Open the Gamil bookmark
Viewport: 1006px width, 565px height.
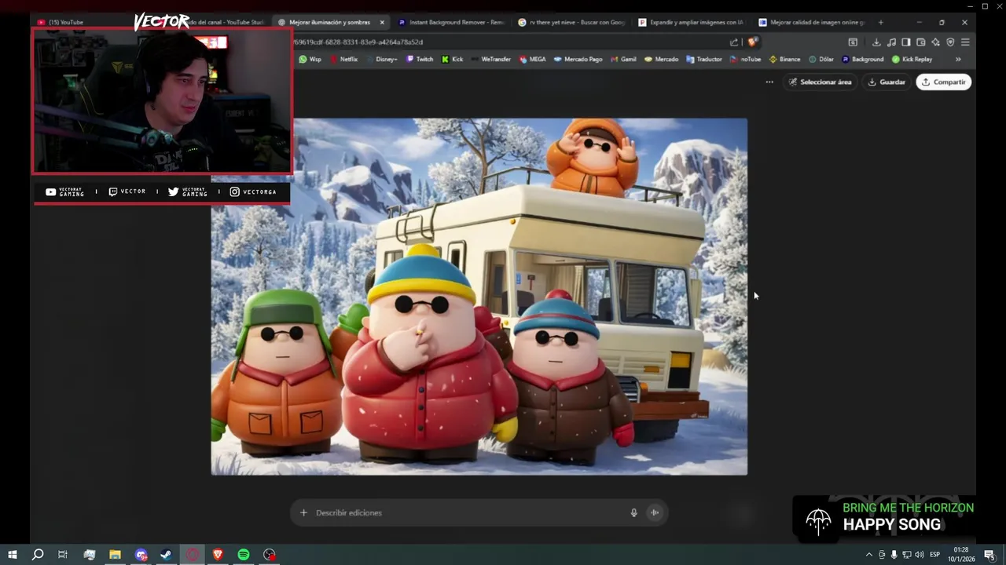(x=623, y=60)
